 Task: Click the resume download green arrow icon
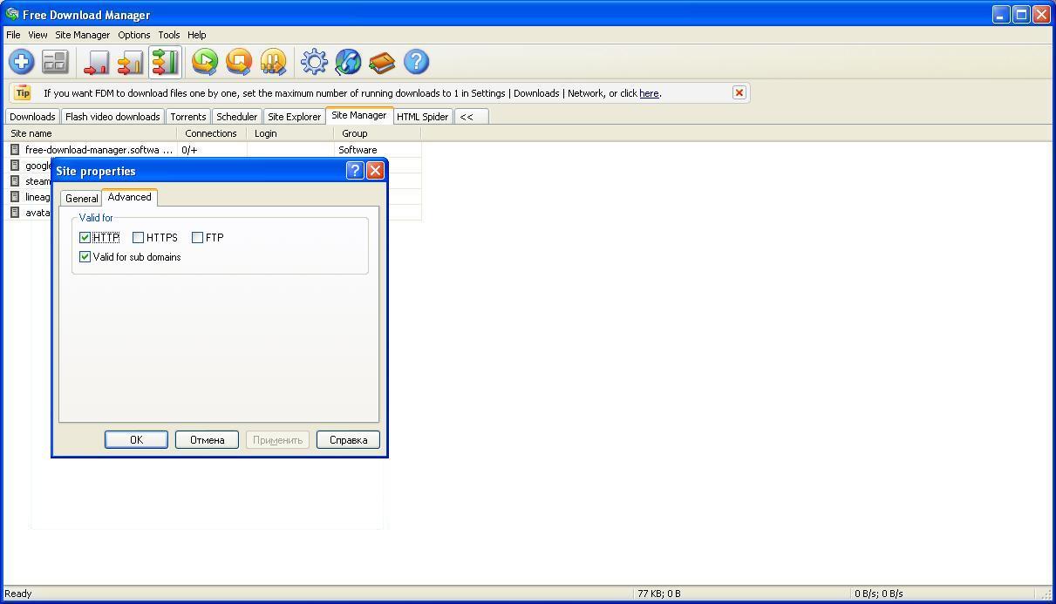point(204,61)
